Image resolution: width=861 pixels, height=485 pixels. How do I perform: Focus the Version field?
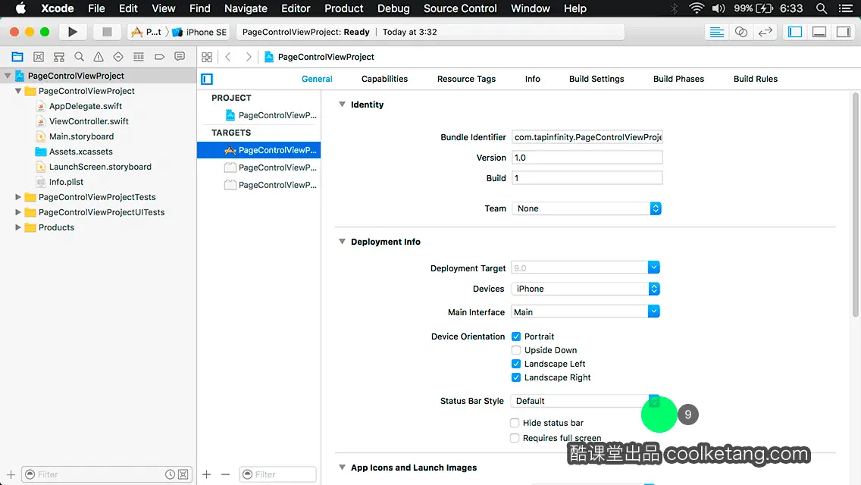pos(587,158)
